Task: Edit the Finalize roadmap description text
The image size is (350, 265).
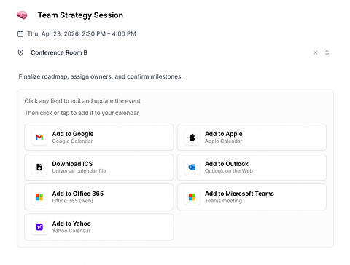Action: point(101,76)
